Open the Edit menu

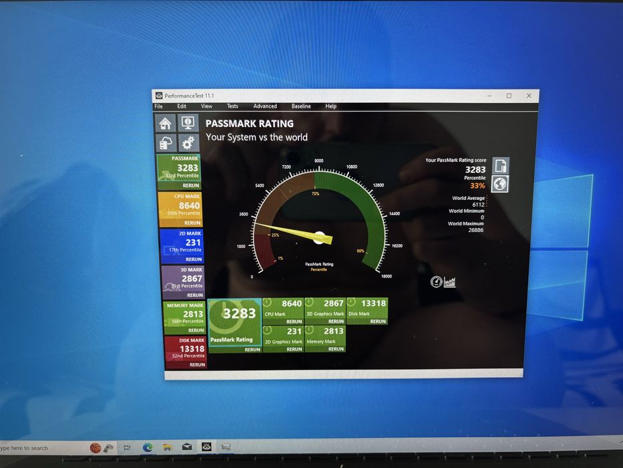(182, 106)
